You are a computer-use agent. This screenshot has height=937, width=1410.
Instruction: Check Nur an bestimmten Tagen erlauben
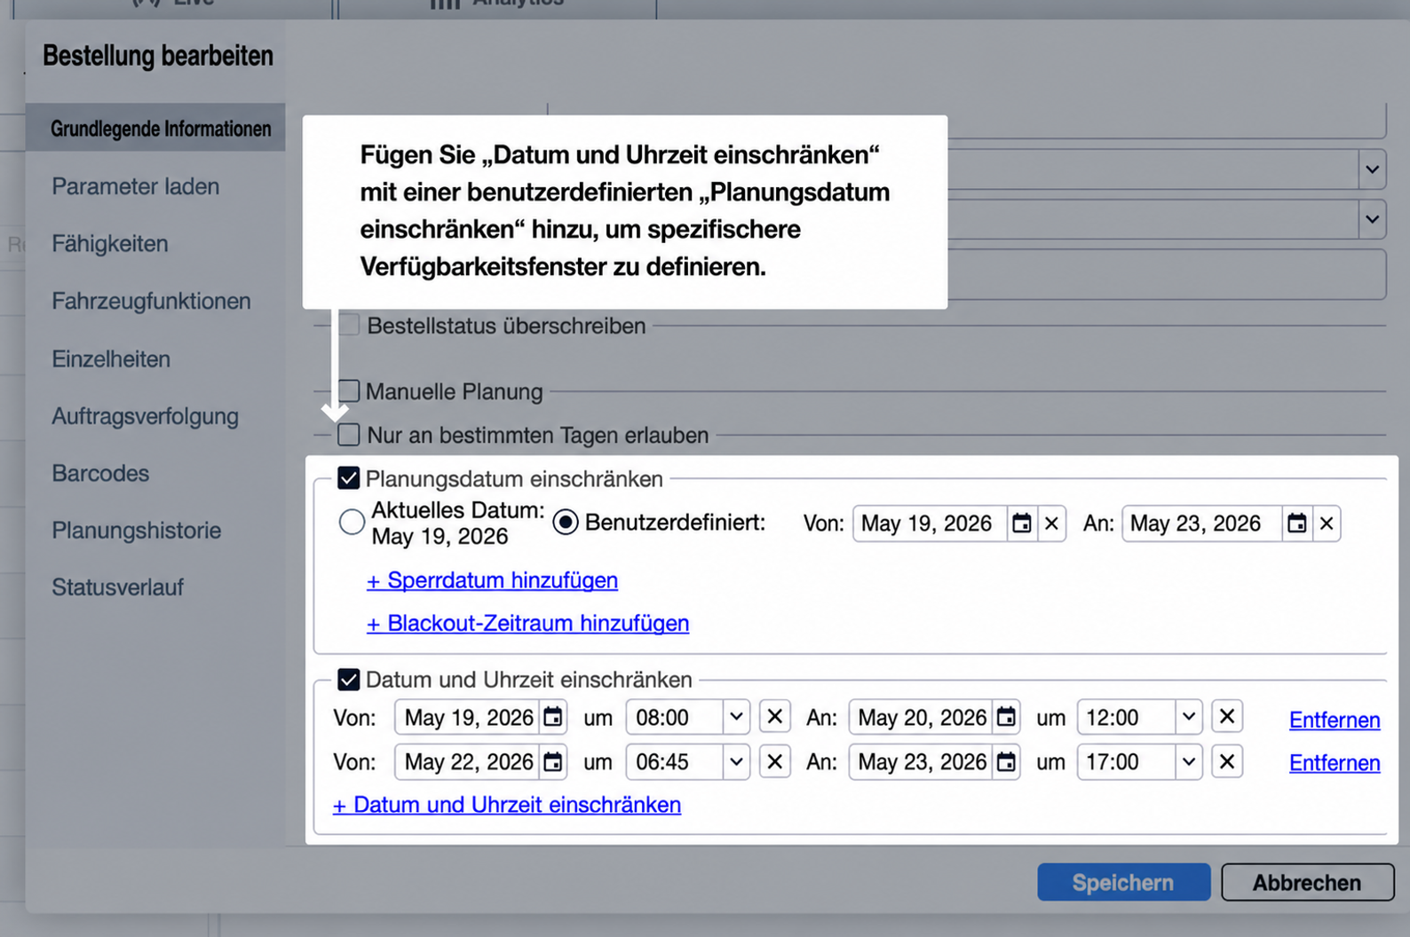[x=349, y=435]
